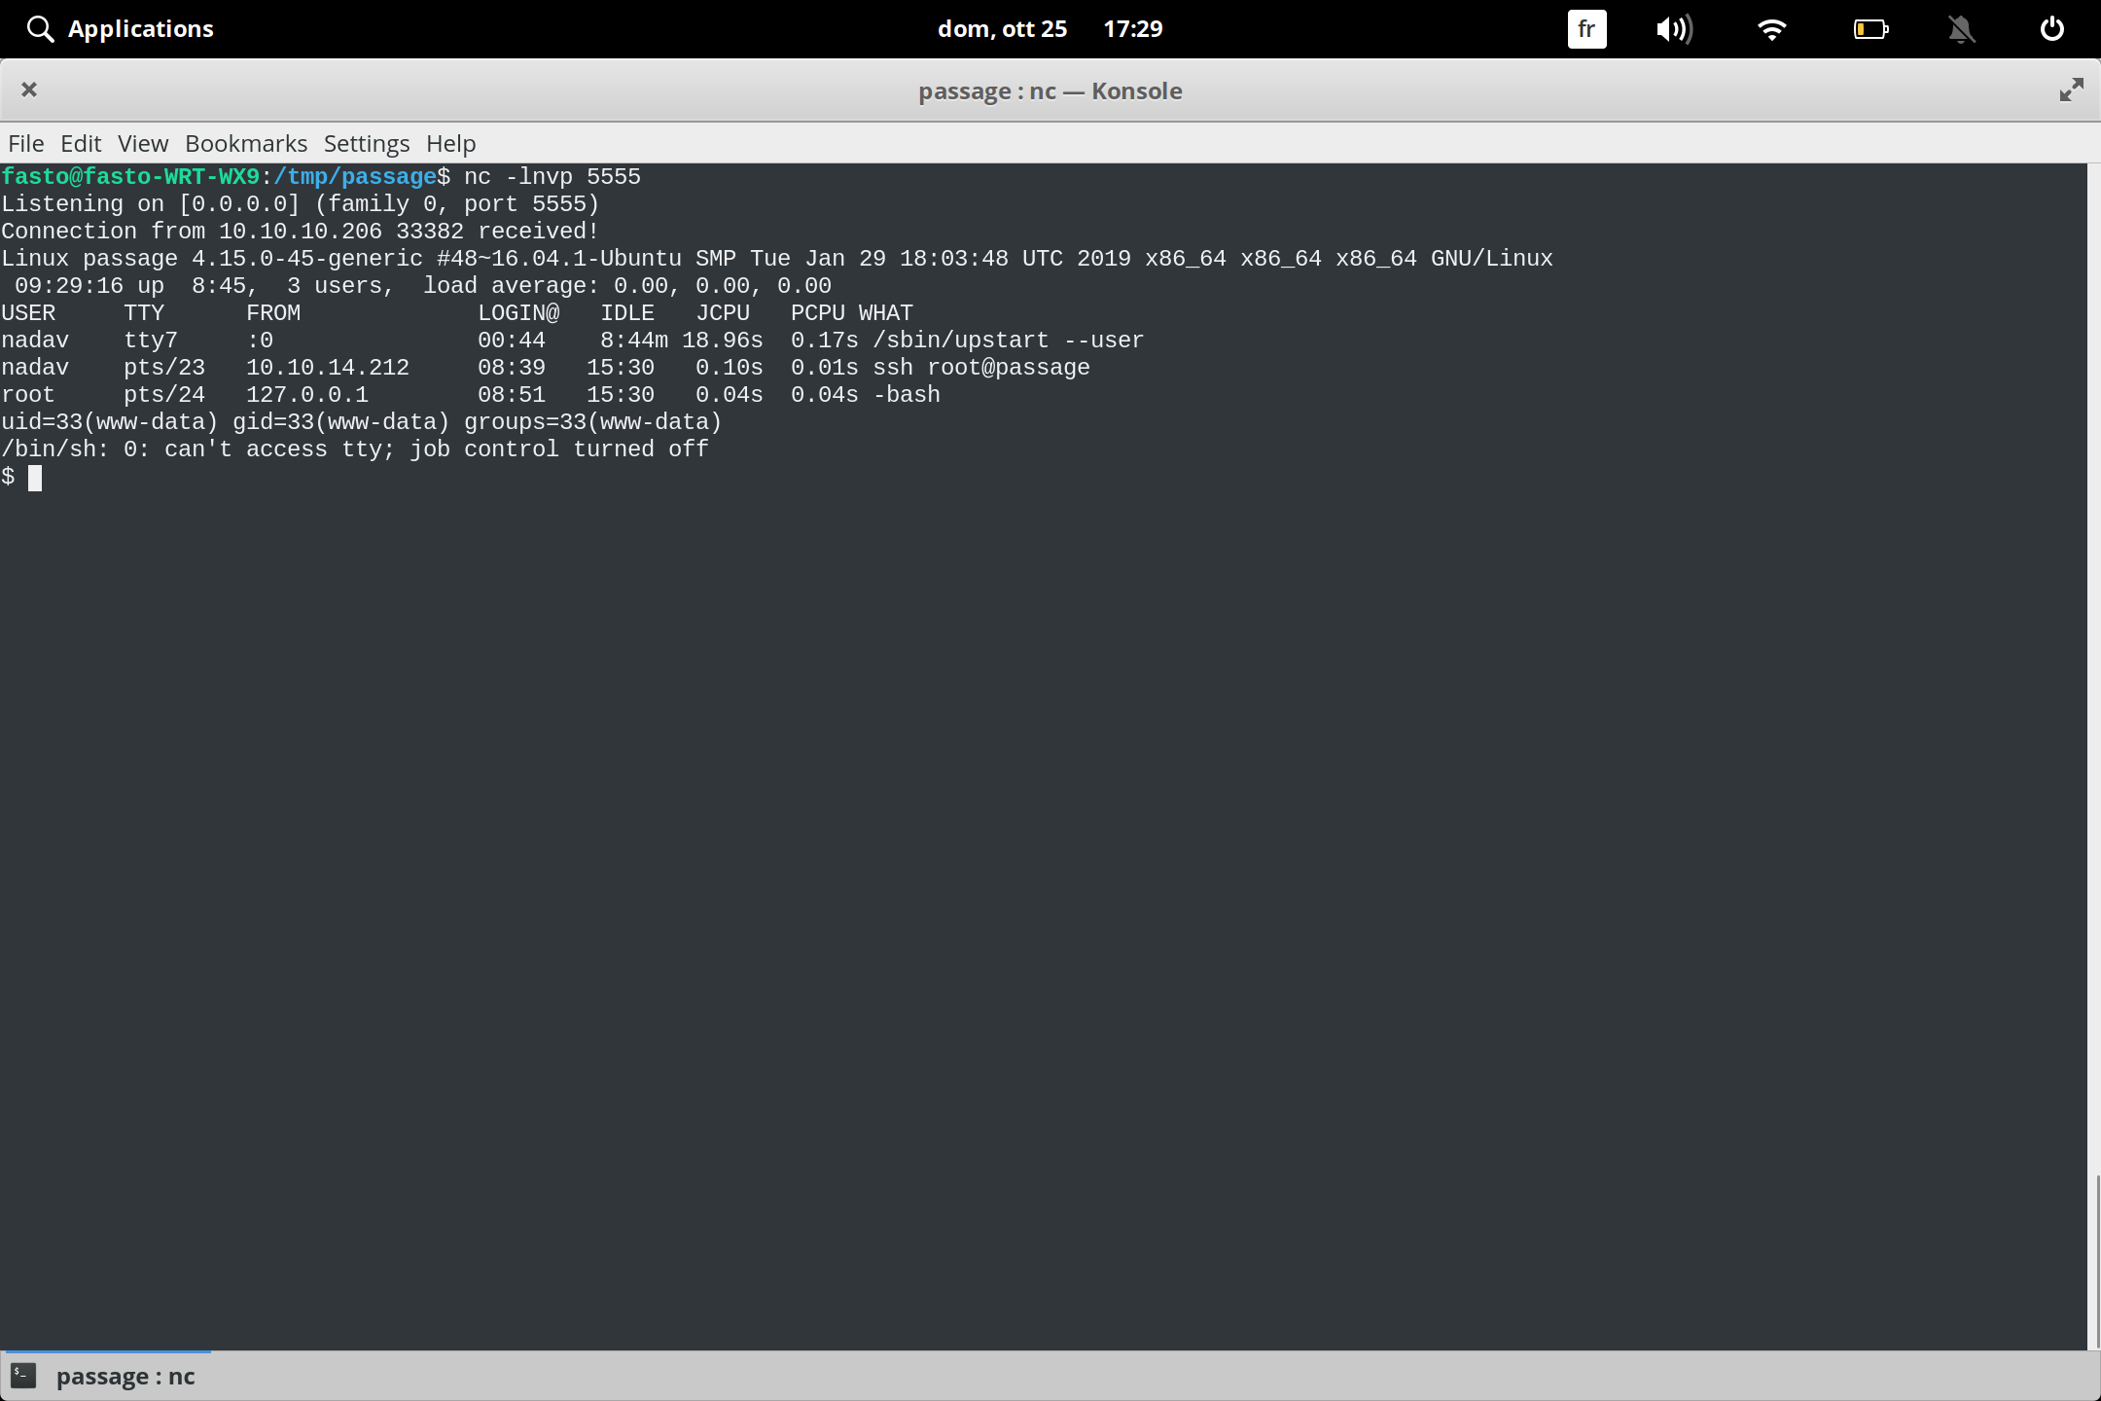Click the terminal icon on the passage tab
Viewport: 2101px width, 1401px height.
pyautogui.click(x=23, y=1375)
